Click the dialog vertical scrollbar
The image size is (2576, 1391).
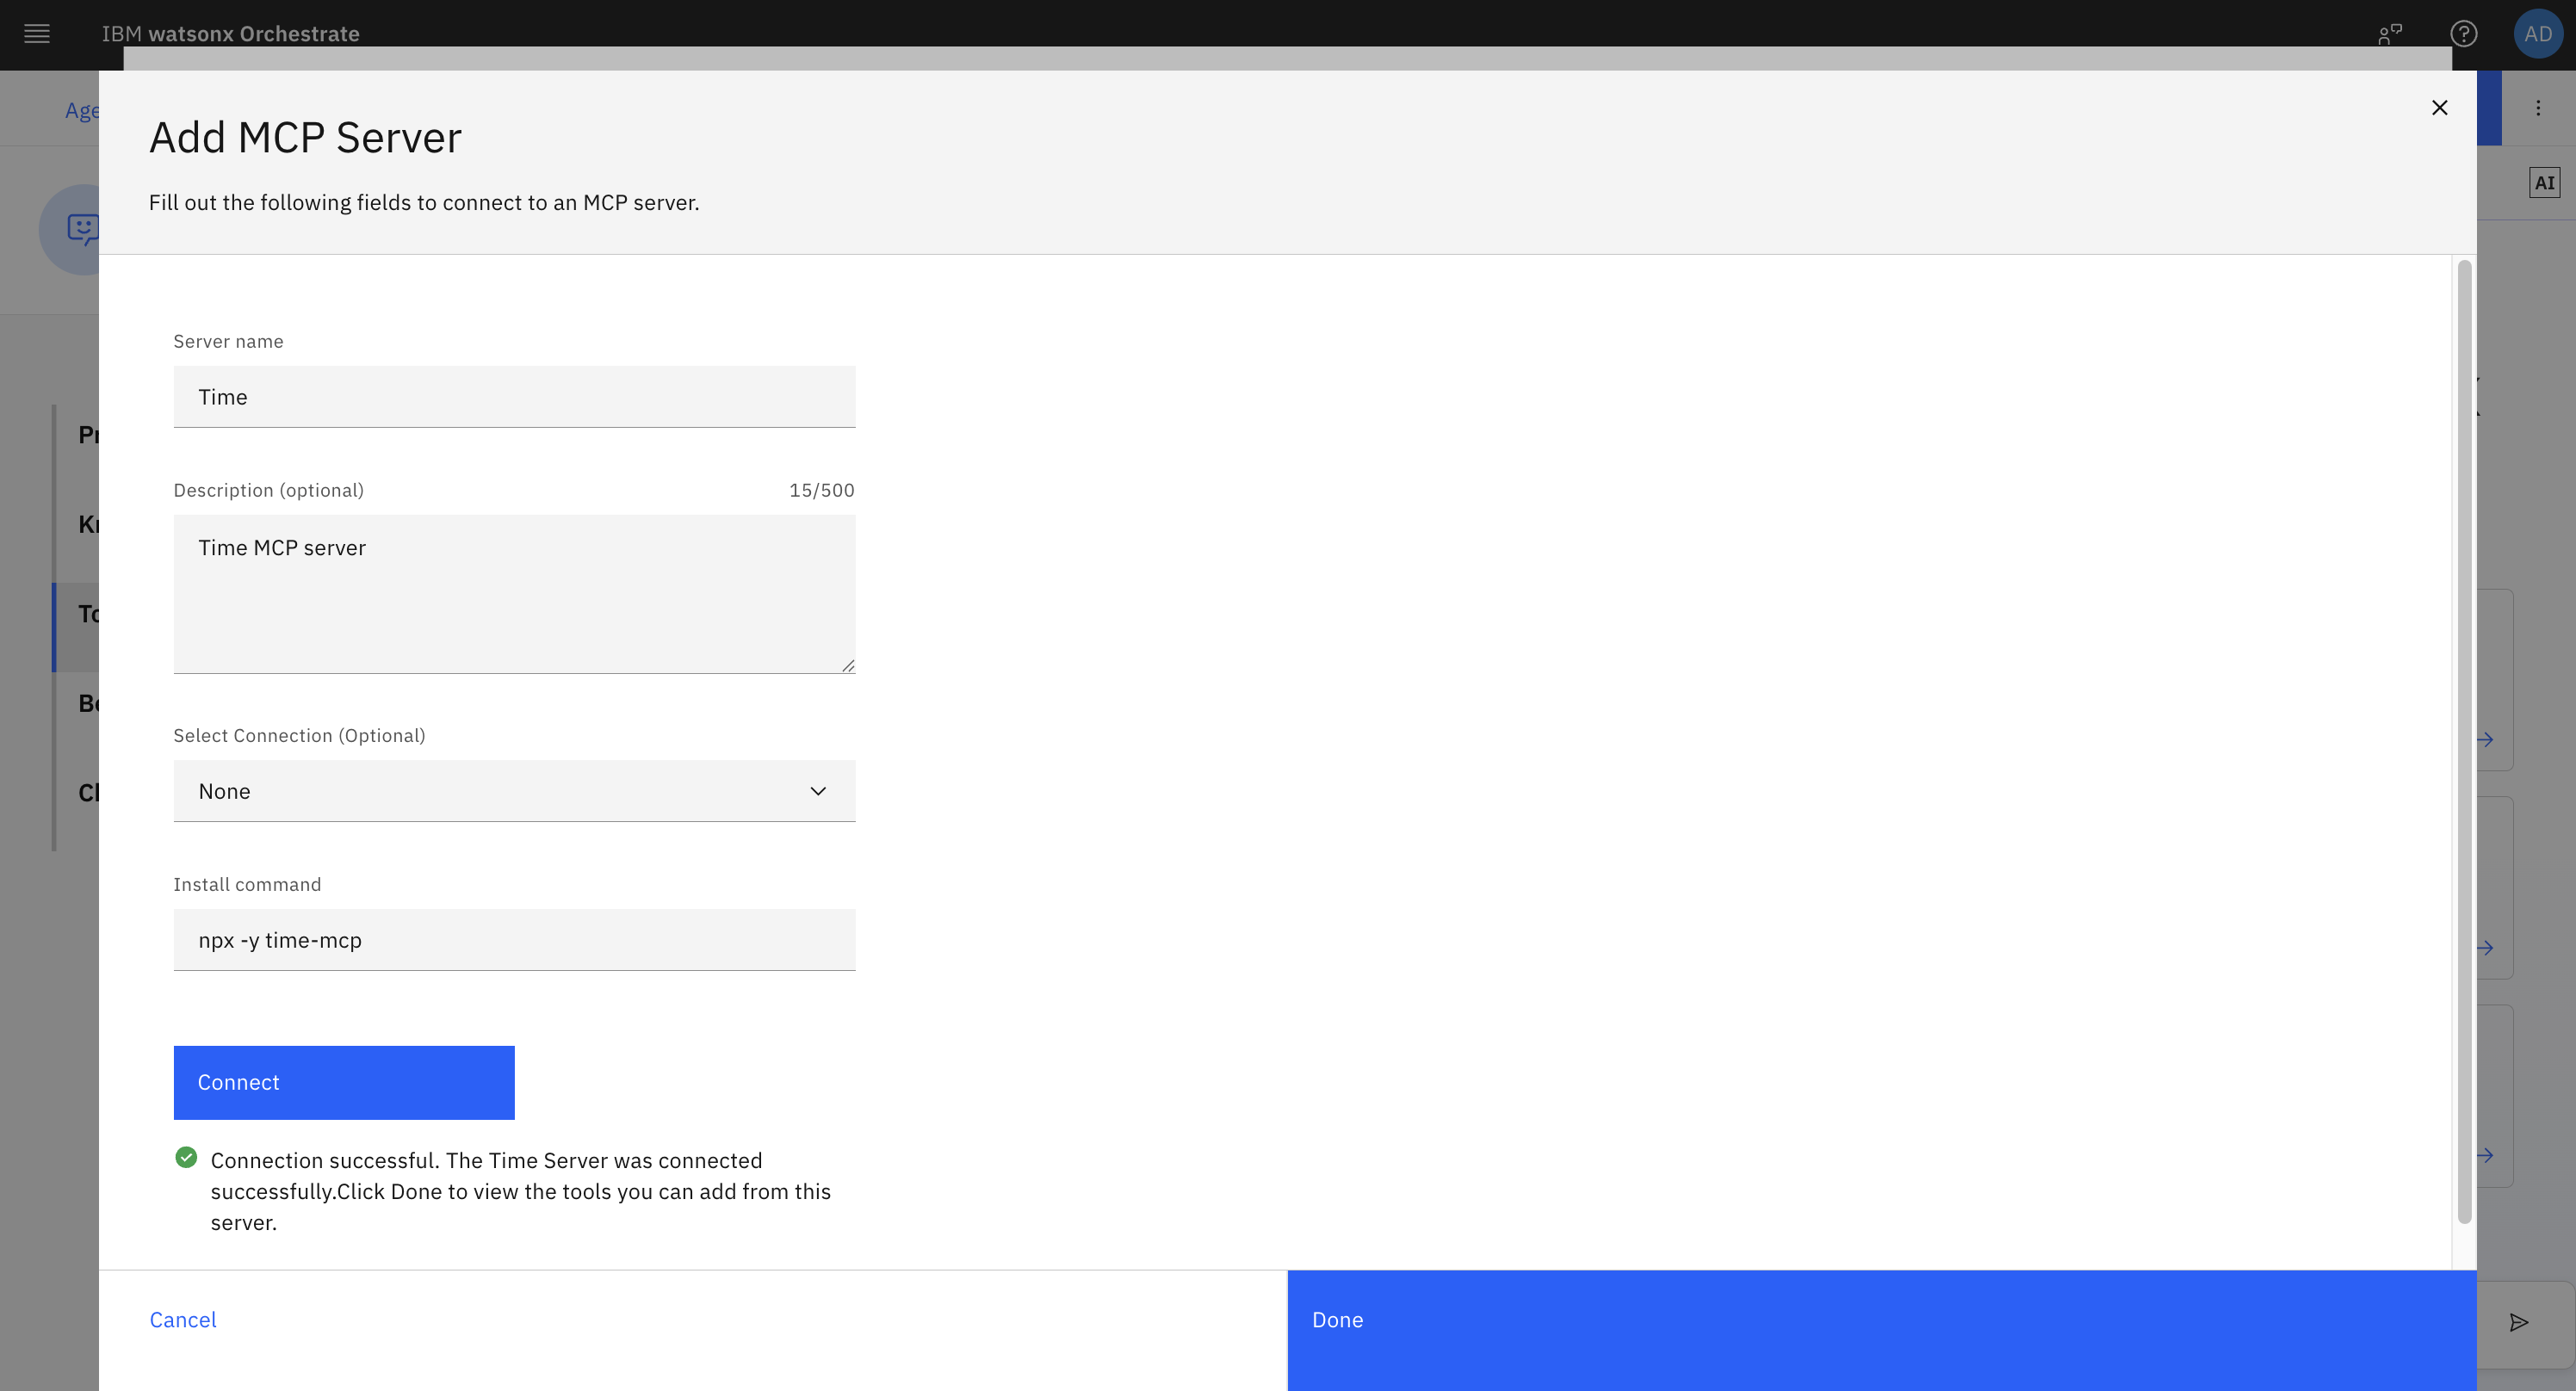(2464, 740)
